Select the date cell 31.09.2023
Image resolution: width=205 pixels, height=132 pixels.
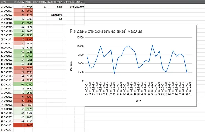7,130
